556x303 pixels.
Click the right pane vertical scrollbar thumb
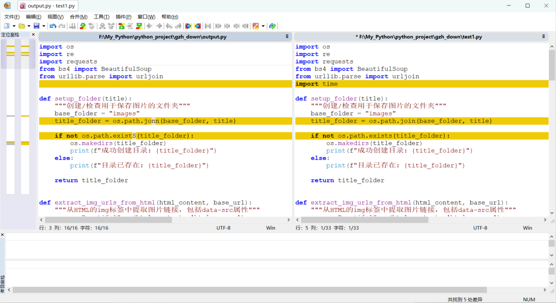(552, 65)
